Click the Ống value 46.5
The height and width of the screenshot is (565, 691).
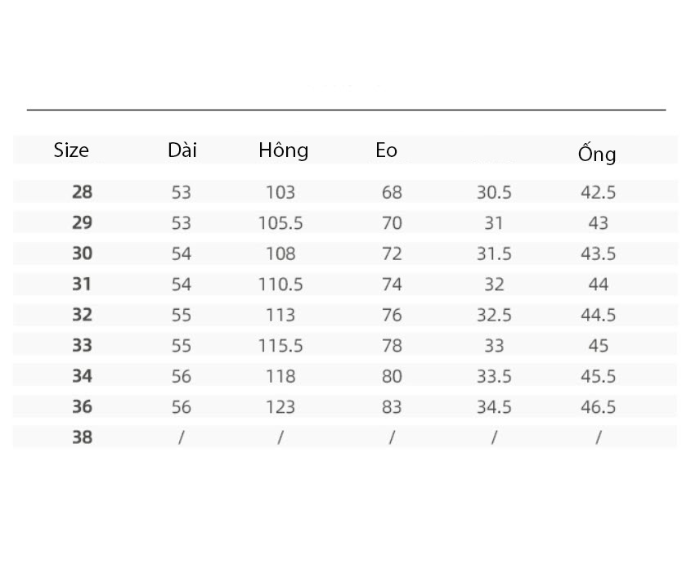click(598, 406)
